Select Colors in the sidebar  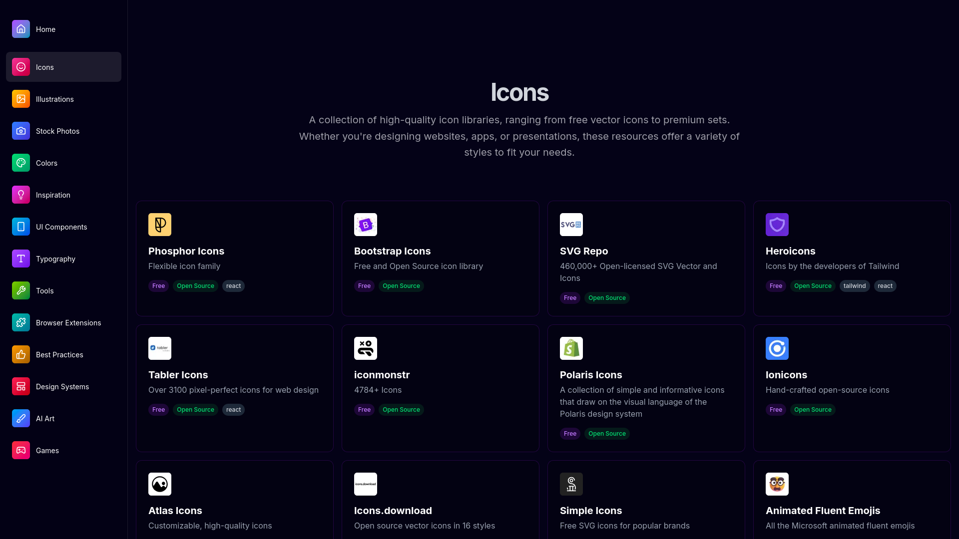(63, 163)
